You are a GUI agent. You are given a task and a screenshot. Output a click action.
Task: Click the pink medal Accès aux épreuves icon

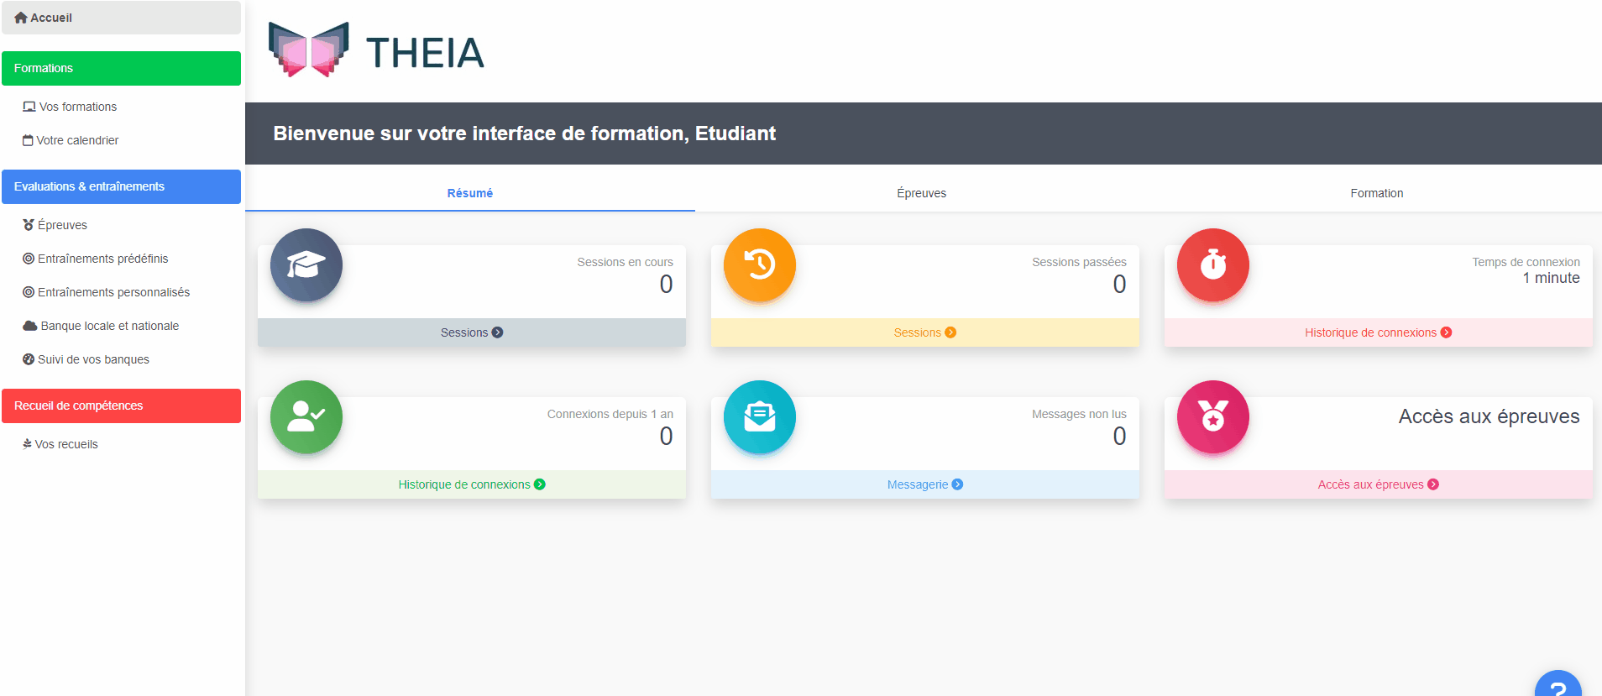pyautogui.click(x=1212, y=416)
